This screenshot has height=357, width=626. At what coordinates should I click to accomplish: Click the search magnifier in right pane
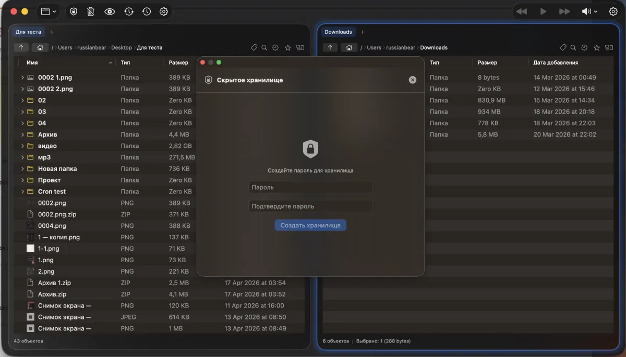point(573,47)
